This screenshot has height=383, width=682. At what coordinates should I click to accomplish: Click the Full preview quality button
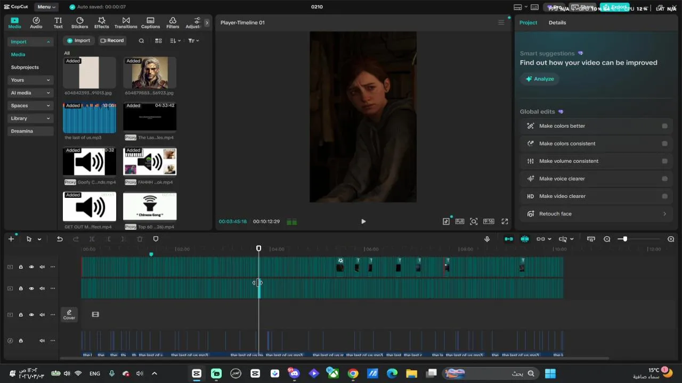coord(459,221)
